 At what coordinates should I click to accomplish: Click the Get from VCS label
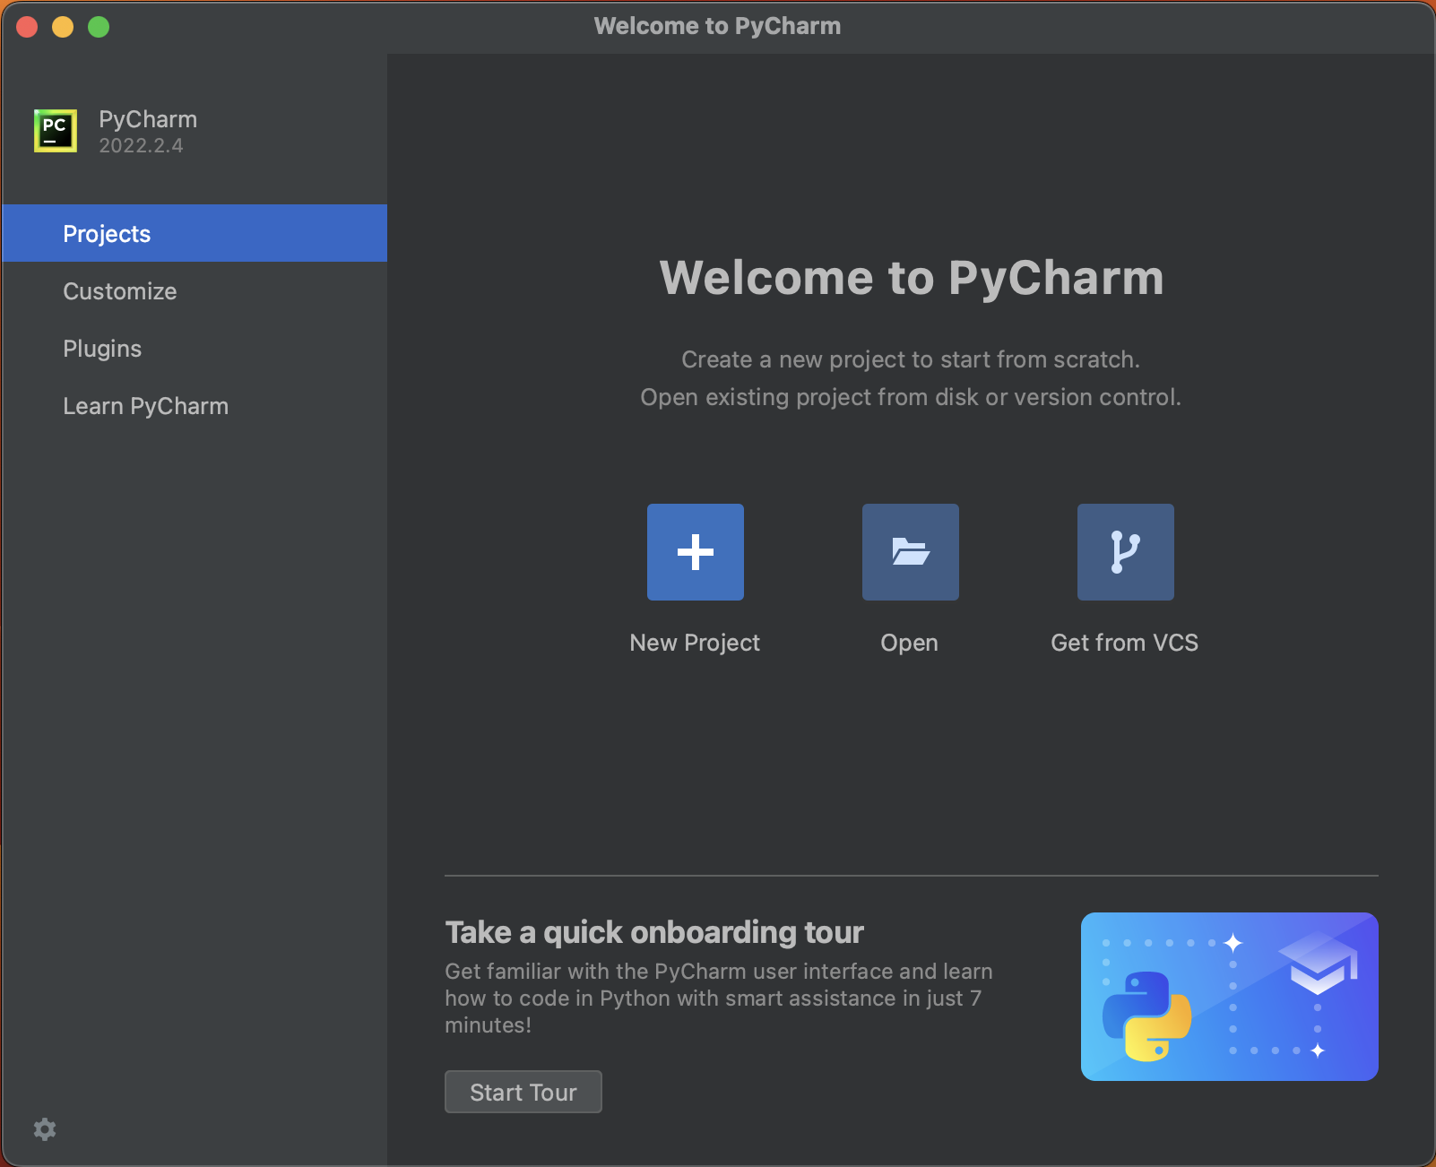click(x=1125, y=643)
